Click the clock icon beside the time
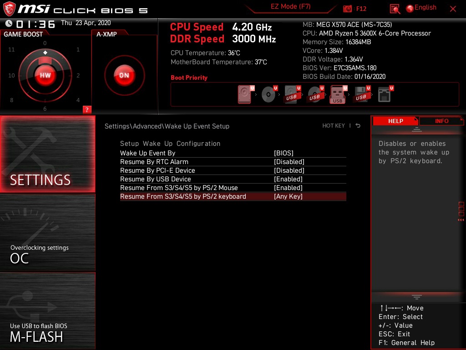This screenshot has height=350, width=466. pyautogui.click(x=9, y=23)
